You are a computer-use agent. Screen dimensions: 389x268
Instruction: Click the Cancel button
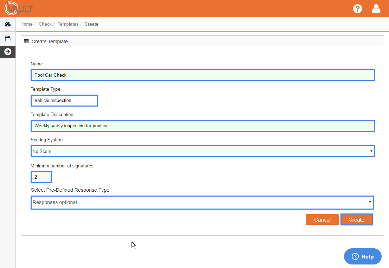coord(322,219)
